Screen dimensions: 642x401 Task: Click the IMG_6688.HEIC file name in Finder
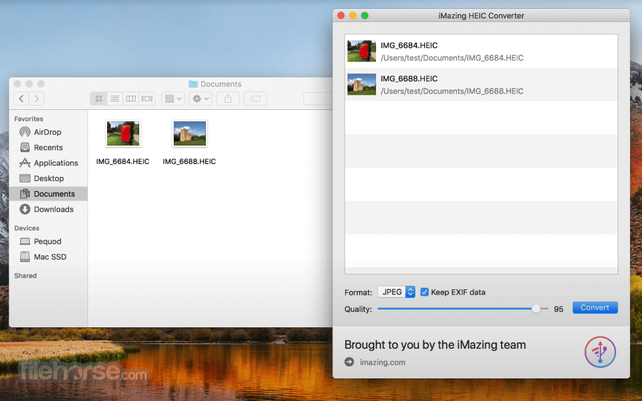click(x=189, y=162)
